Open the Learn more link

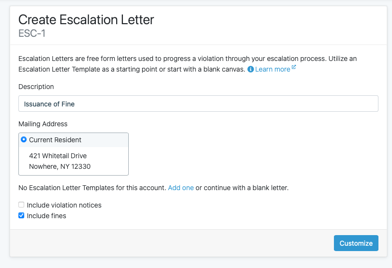click(x=272, y=69)
